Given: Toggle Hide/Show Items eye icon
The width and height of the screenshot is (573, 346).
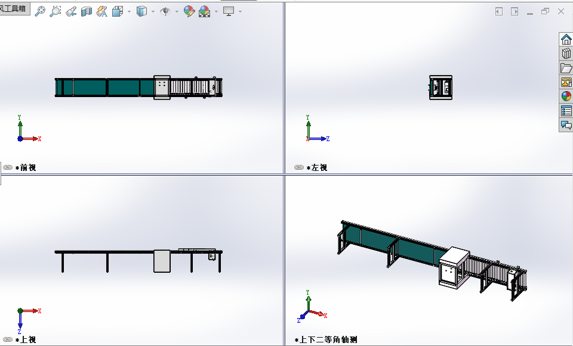Looking at the screenshot, I should [165, 12].
